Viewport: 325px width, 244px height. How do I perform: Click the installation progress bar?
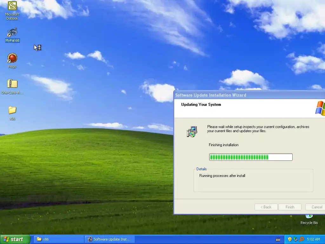tap(251, 157)
